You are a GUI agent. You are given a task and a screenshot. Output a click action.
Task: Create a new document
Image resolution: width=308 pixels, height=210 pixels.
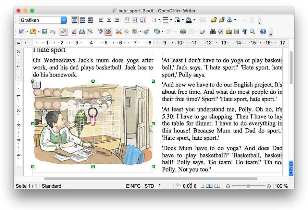[22, 32]
